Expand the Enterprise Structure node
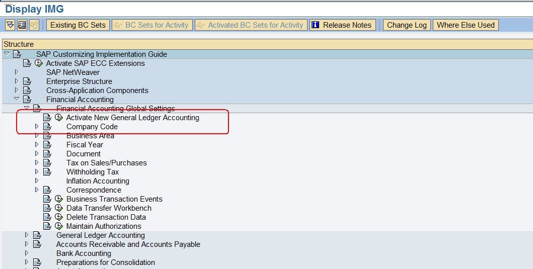The height and width of the screenshot is (269, 533). click(17, 81)
